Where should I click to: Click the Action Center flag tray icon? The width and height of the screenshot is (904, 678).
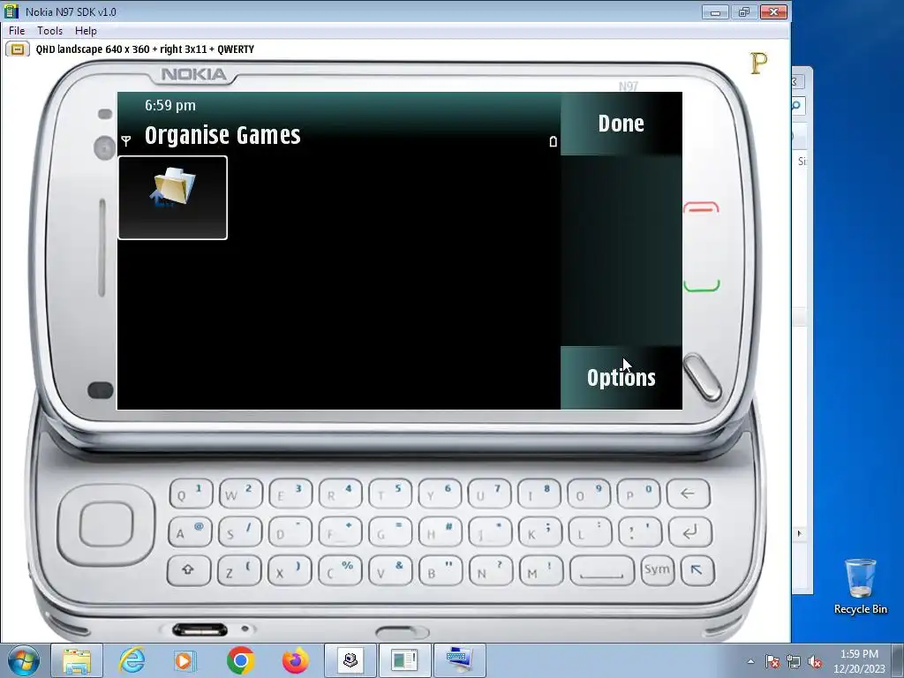pyautogui.click(x=772, y=662)
